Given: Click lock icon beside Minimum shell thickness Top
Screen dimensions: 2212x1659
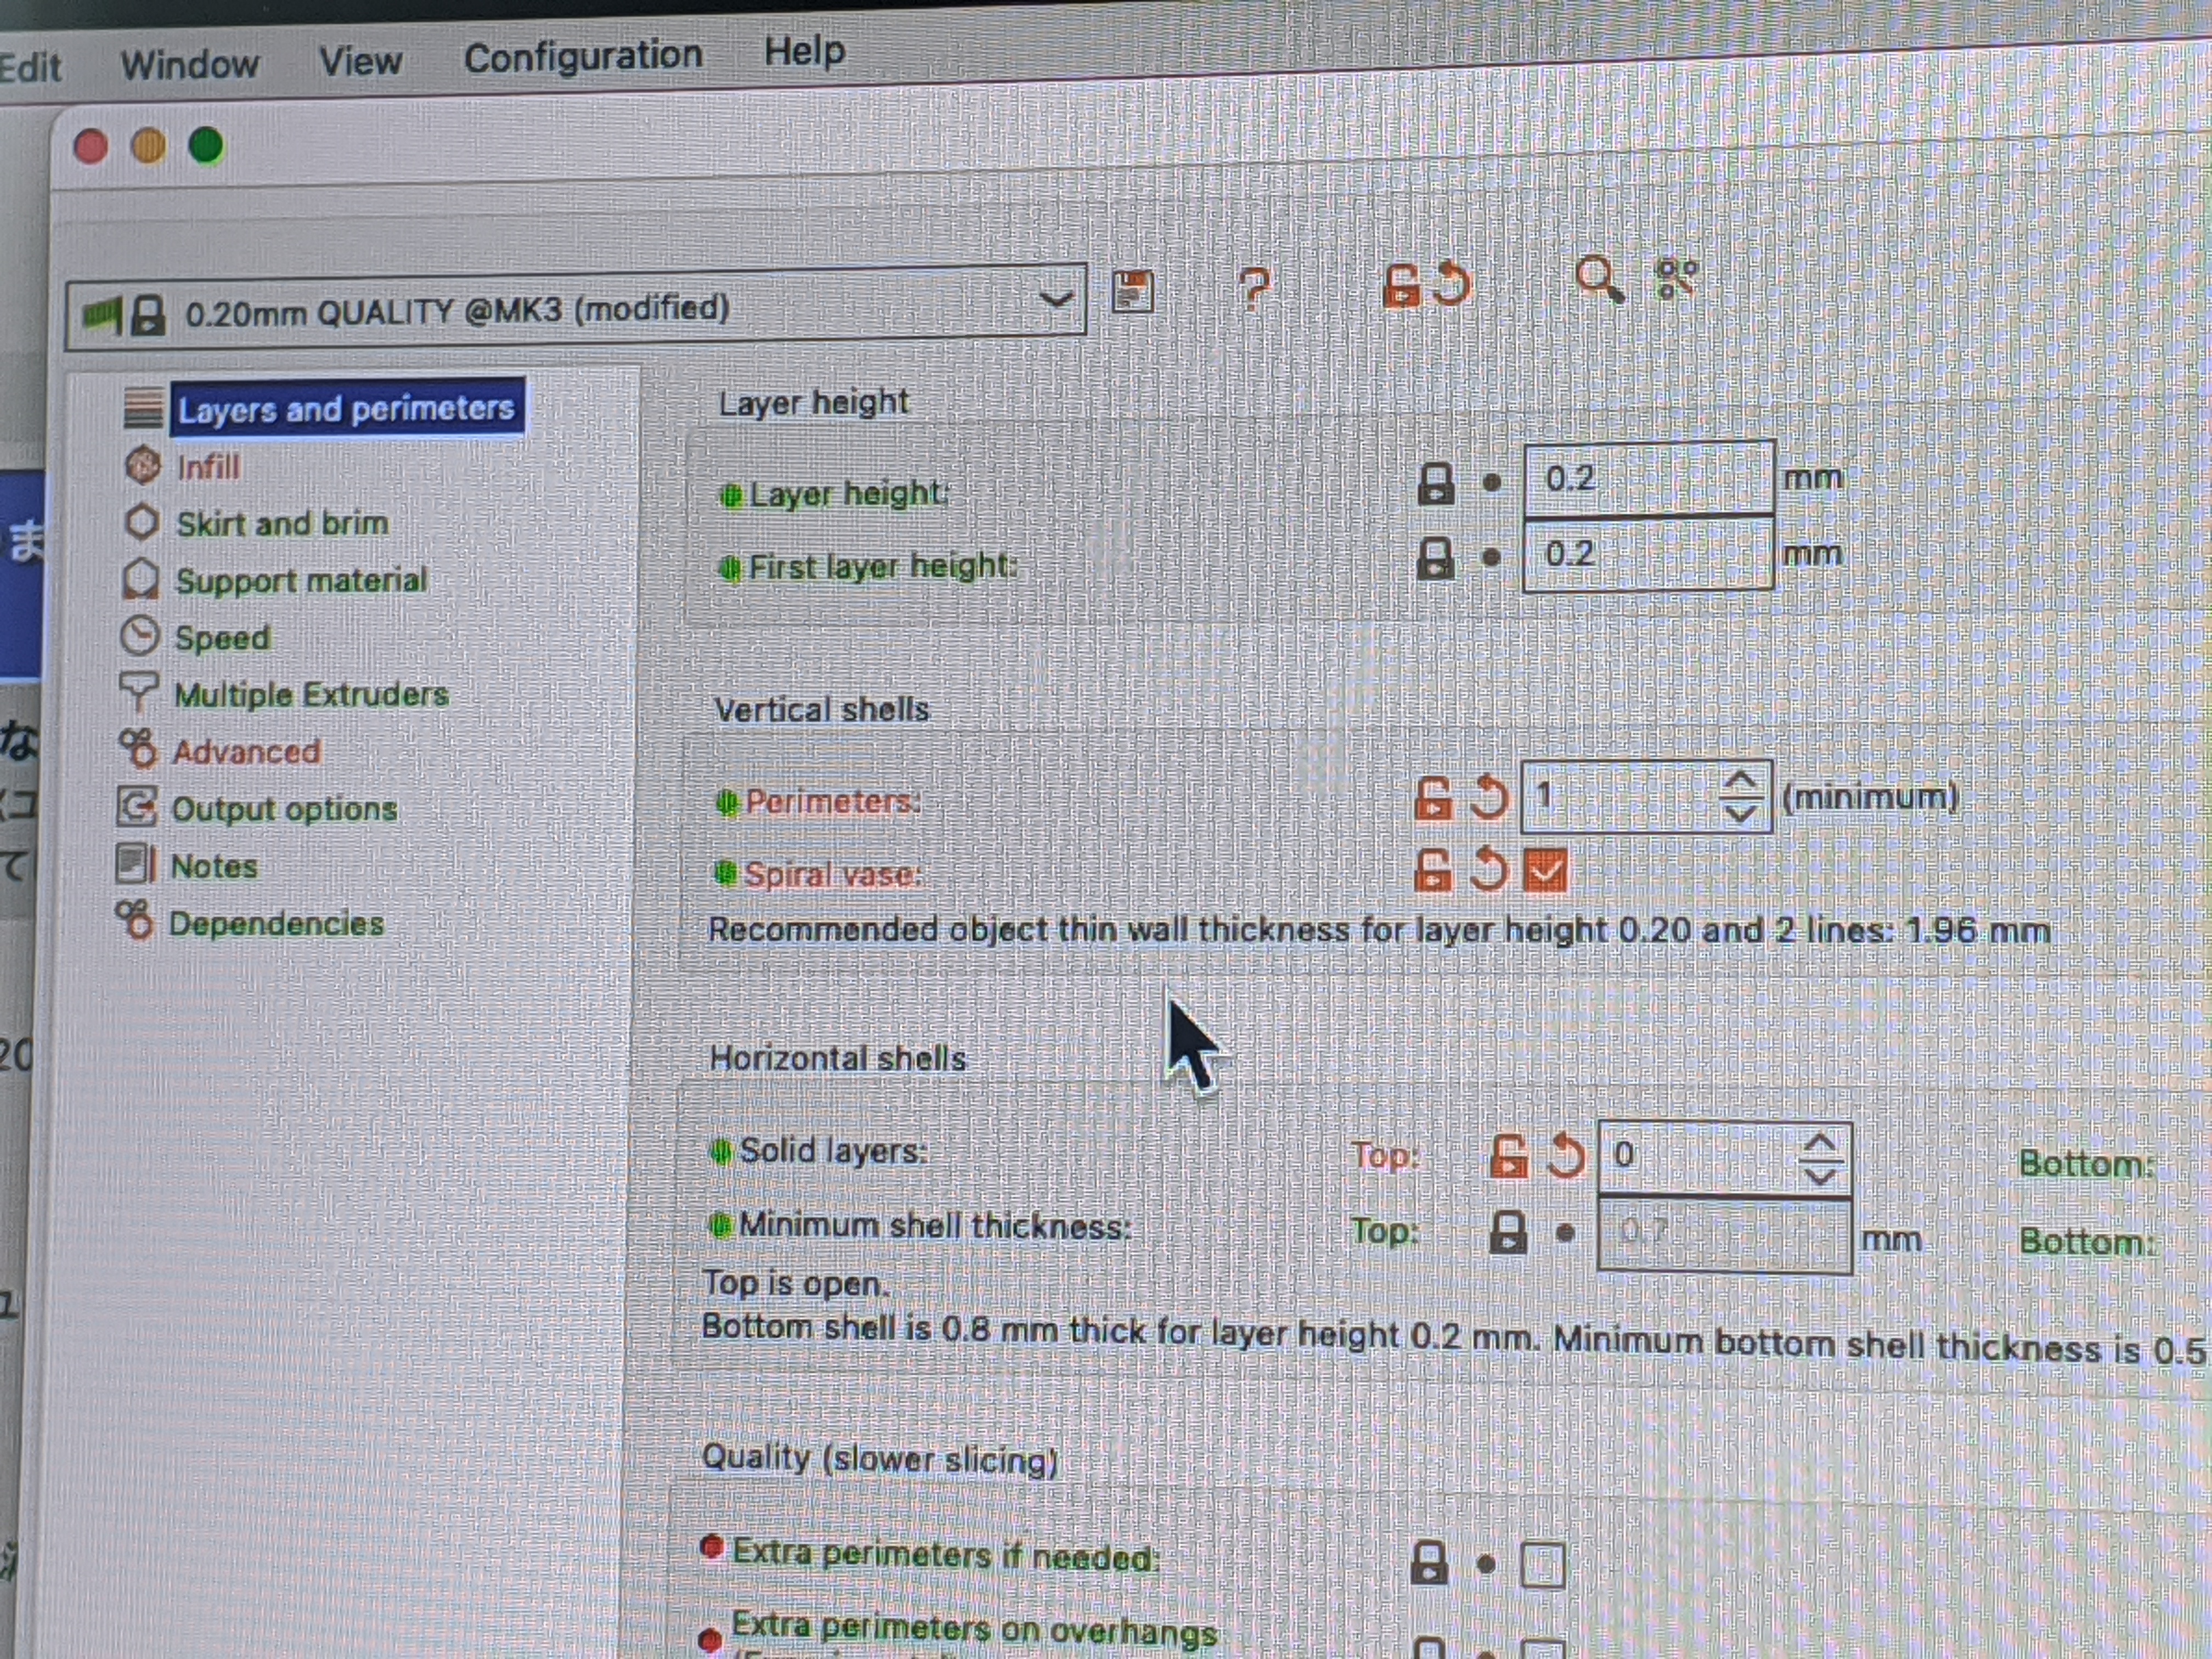Looking at the screenshot, I should (1508, 1232).
